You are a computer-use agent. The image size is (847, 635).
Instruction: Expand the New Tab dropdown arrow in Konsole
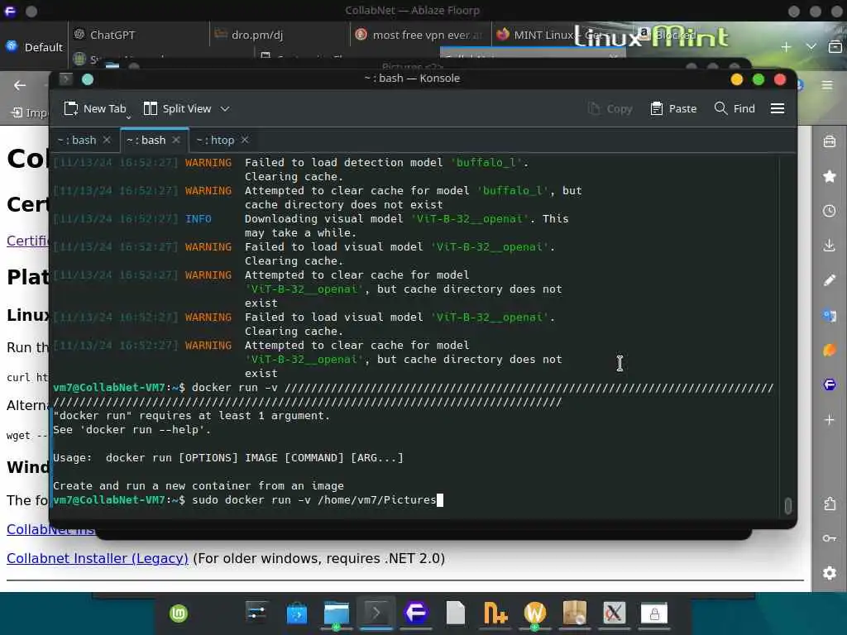[128, 117]
